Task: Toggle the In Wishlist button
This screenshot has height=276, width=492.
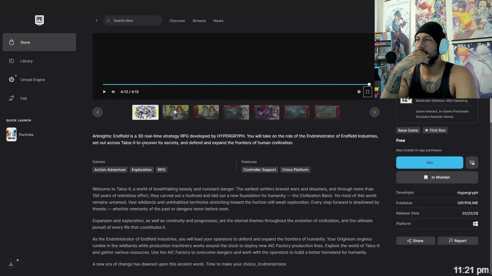Action: [x=437, y=177]
